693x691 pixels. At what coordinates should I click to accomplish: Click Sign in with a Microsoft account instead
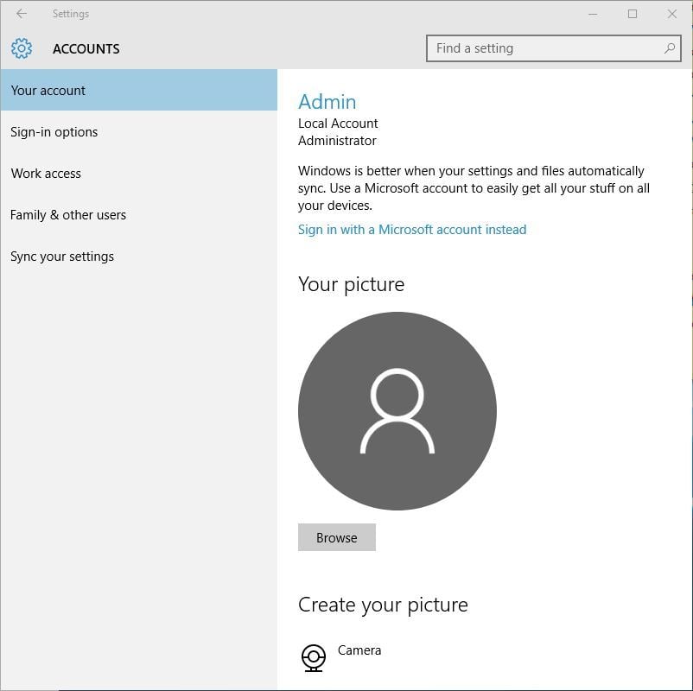tap(412, 230)
